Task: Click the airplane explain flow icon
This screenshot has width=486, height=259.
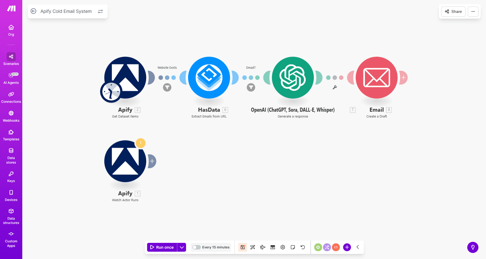Action: [263, 247]
